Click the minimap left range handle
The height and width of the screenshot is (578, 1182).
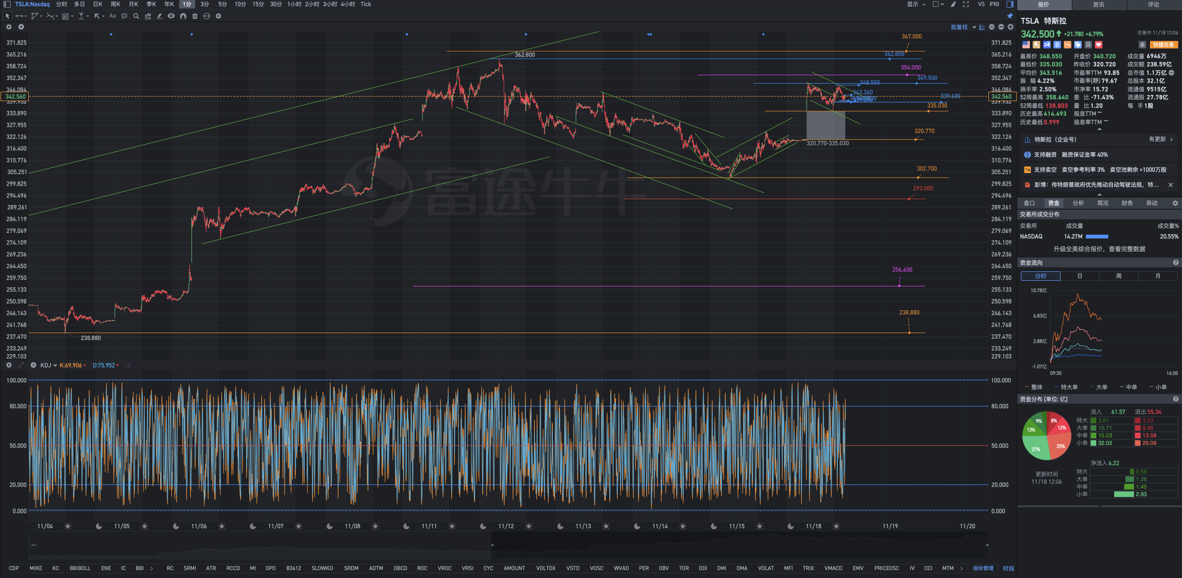coord(493,545)
